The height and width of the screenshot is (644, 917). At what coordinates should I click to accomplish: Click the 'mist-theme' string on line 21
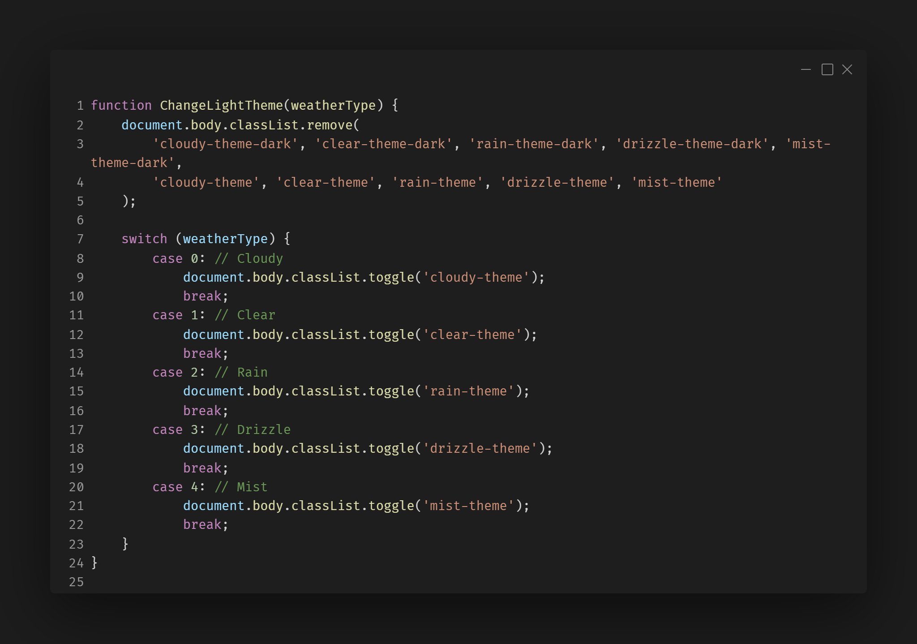(468, 506)
